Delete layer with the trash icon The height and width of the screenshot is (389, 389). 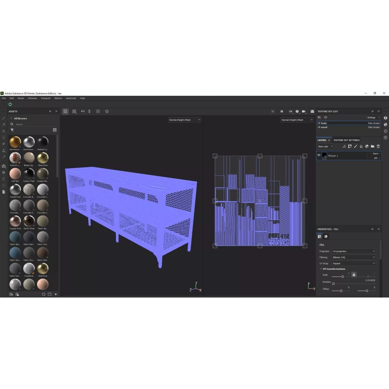coord(378,146)
